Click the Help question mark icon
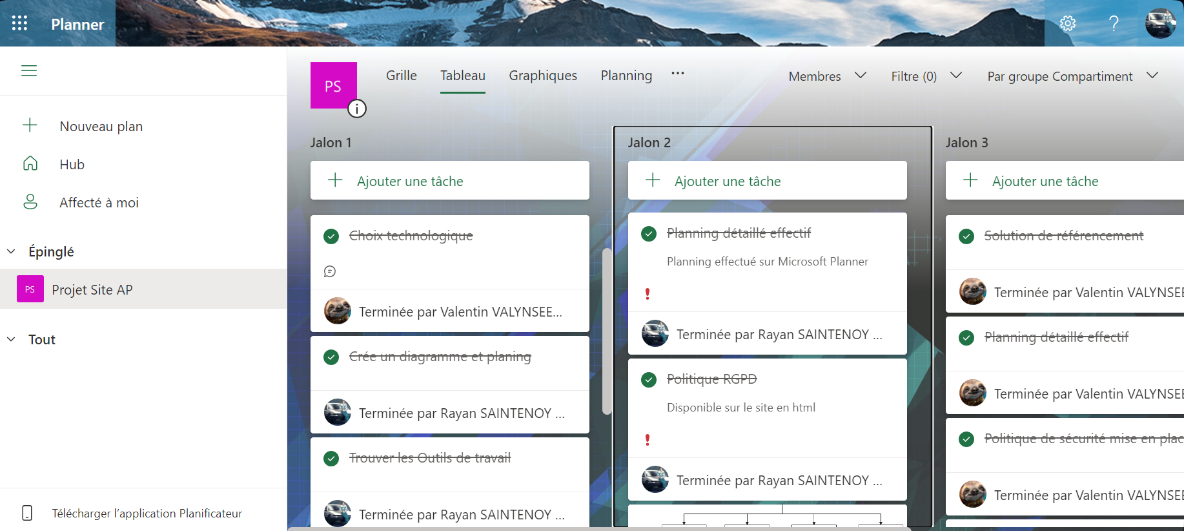 pyautogui.click(x=1114, y=23)
